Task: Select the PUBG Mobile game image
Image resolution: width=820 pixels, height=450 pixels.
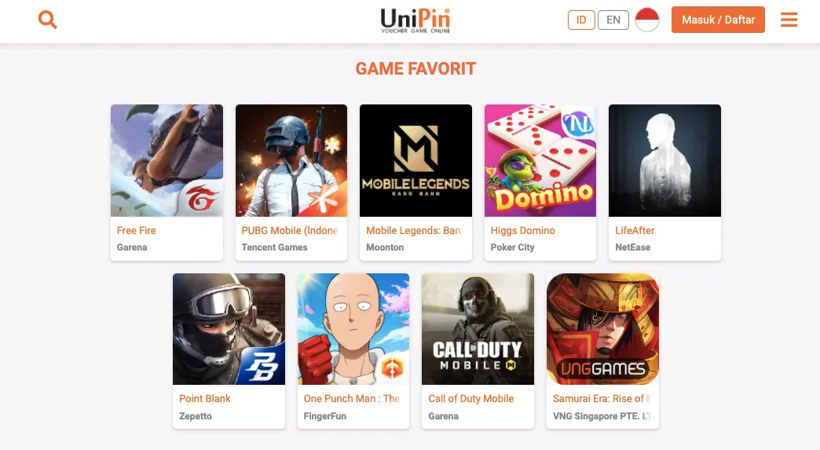Action: (x=291, y=160)
